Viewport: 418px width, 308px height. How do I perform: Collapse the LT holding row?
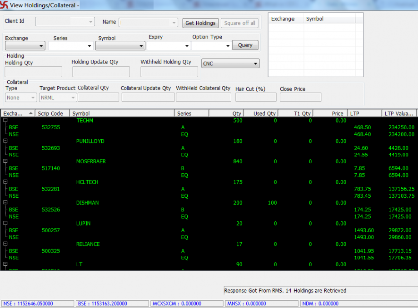coord(5,264)
